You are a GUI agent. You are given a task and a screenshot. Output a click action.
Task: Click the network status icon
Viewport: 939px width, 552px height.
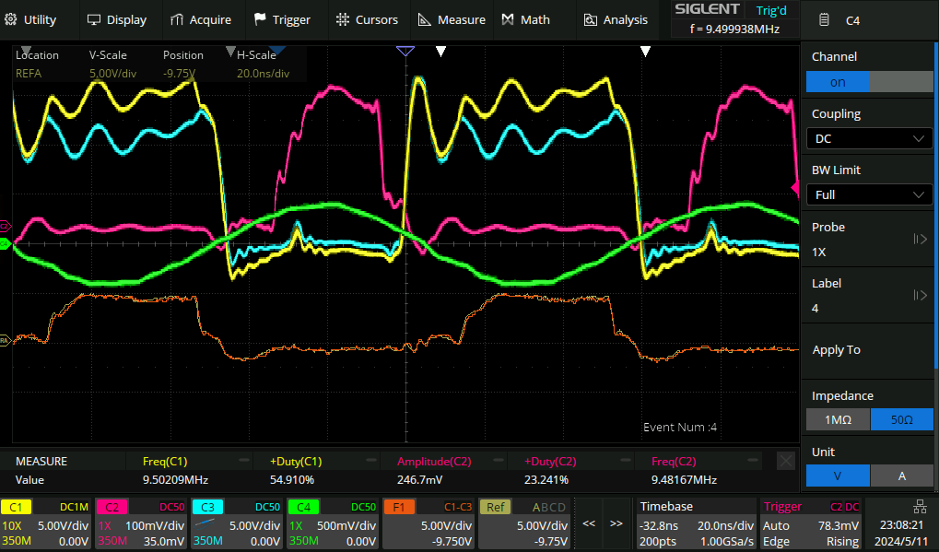pyautogui.click(x=920, y=506)
